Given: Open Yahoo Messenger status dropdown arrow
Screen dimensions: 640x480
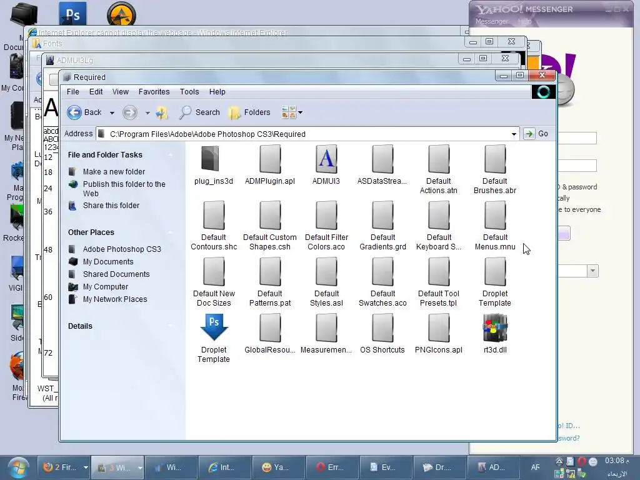Looking at the screenshot, I should pos(592,271).
